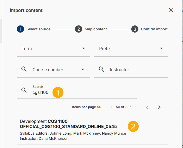This screenshot has width=183, height=148.
Task: Open the Prefix dropdown
Action: [131, 49]
